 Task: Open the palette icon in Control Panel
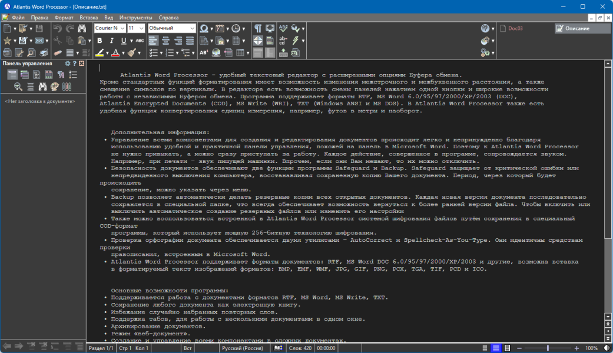tap(54, 86)
